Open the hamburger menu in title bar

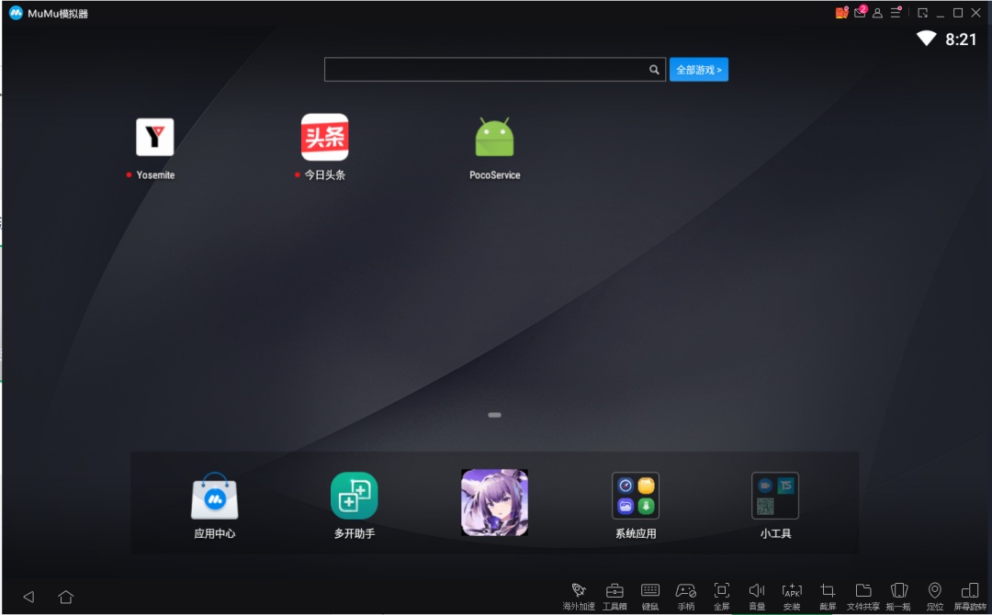click(x=896, y=13)
